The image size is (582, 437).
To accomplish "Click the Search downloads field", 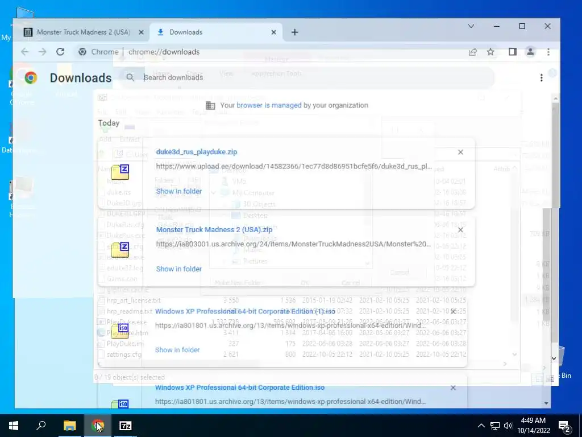I will click(308, 77).
